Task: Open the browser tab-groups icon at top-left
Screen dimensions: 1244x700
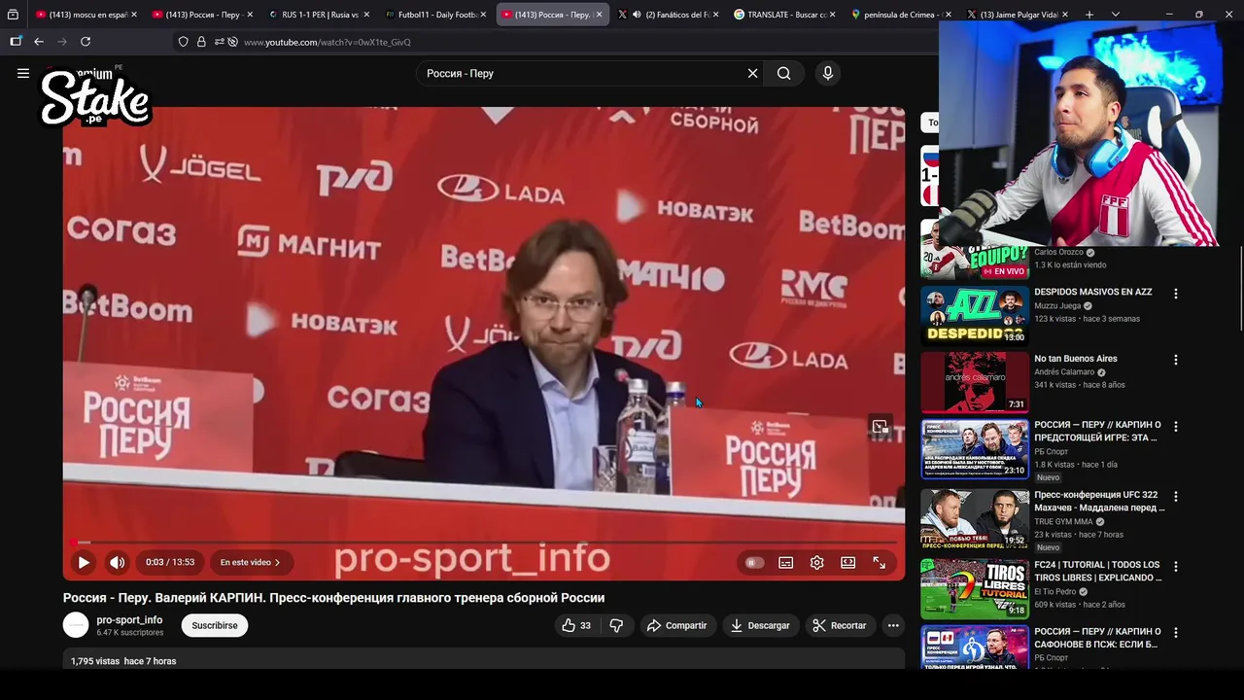Action: [13, 15]
